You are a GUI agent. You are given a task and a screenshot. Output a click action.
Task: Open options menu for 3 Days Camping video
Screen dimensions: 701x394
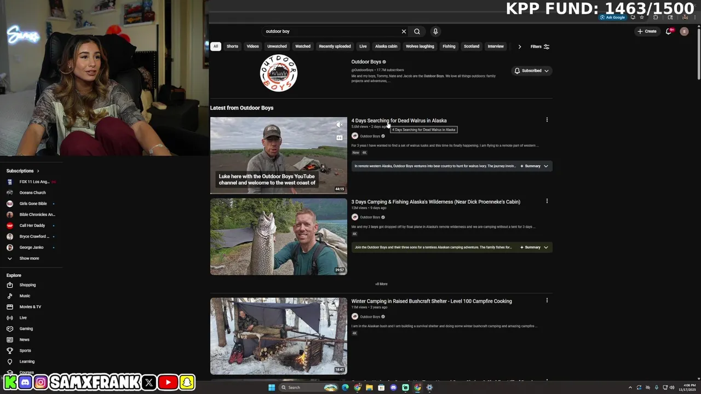(x=547, y=201)
